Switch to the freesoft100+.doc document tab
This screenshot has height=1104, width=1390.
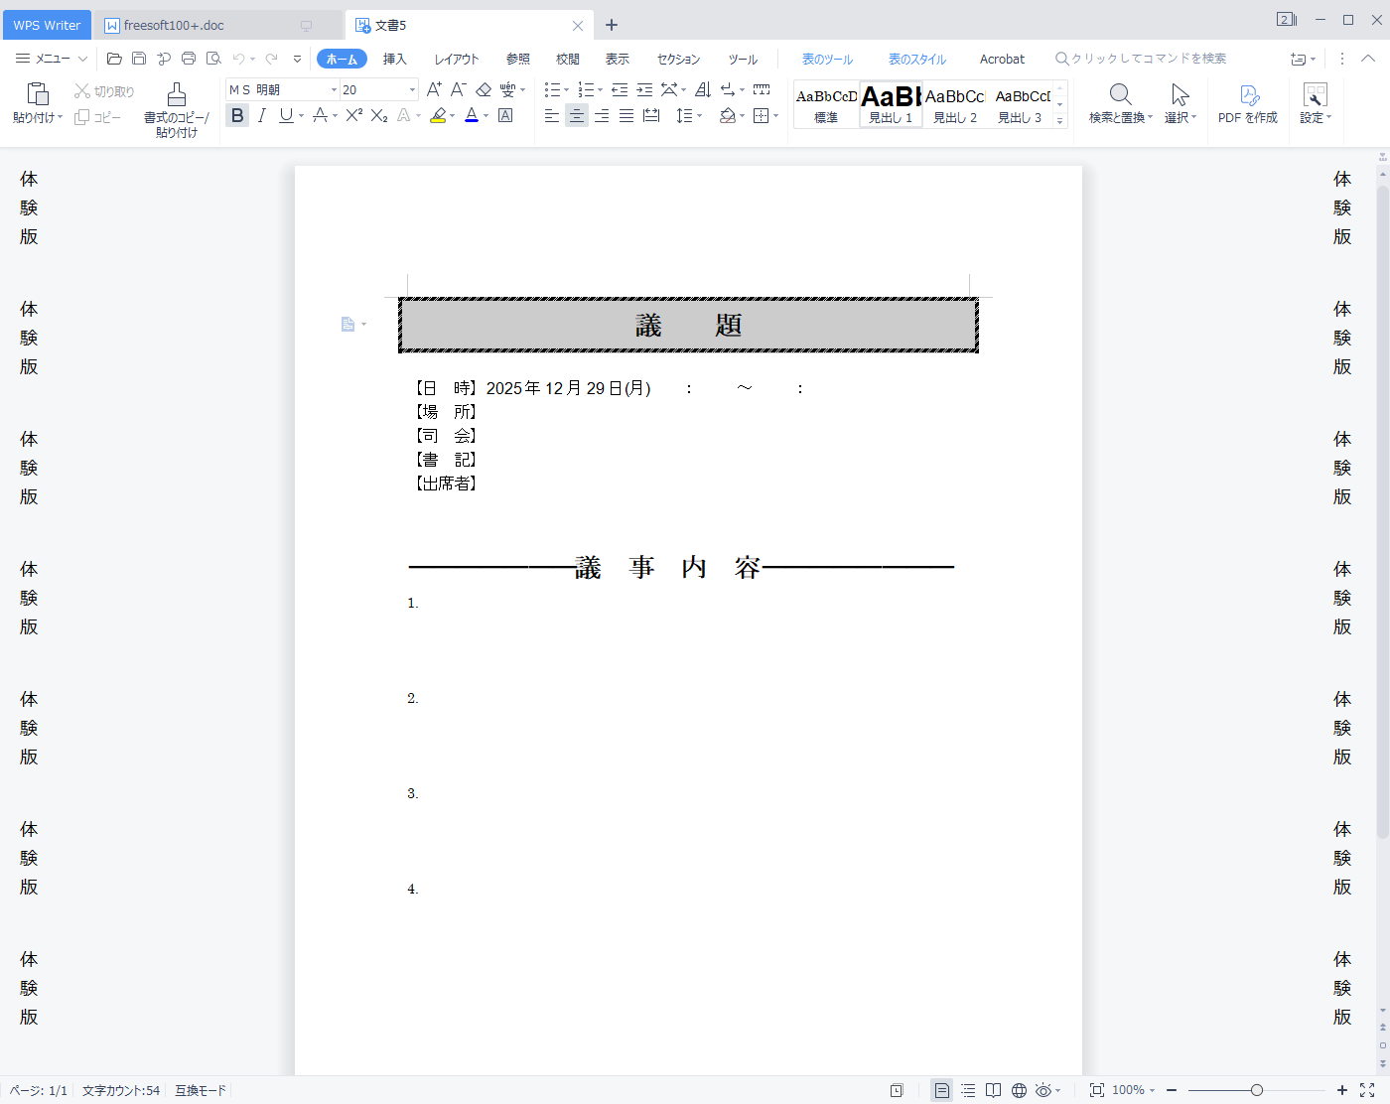pyautogui.click(x=174, y=26)
